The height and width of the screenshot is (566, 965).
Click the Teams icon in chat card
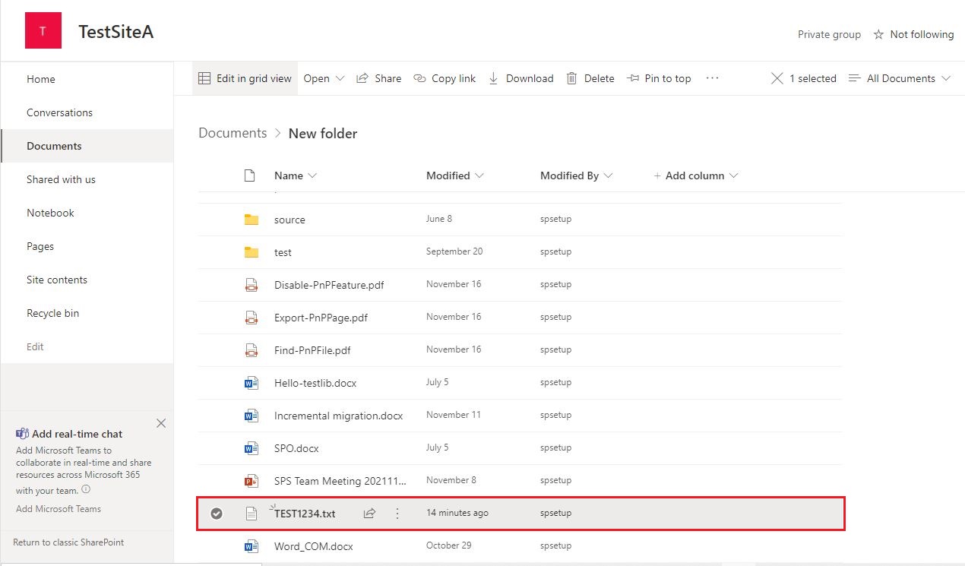coord(22,434)
